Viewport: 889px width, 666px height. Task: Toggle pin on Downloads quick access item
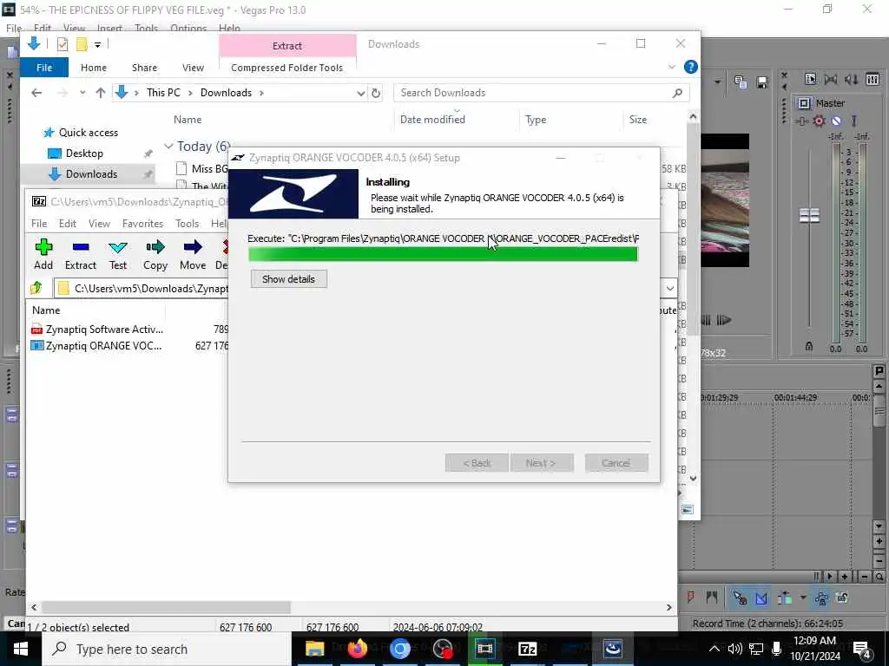148,174
